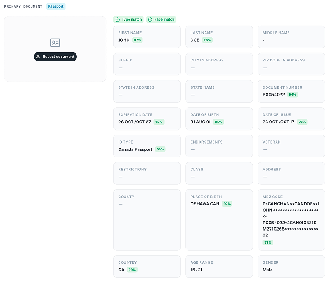Select the age range value 15 - 21
Screen dimensions: 329x284
[196, 270]
